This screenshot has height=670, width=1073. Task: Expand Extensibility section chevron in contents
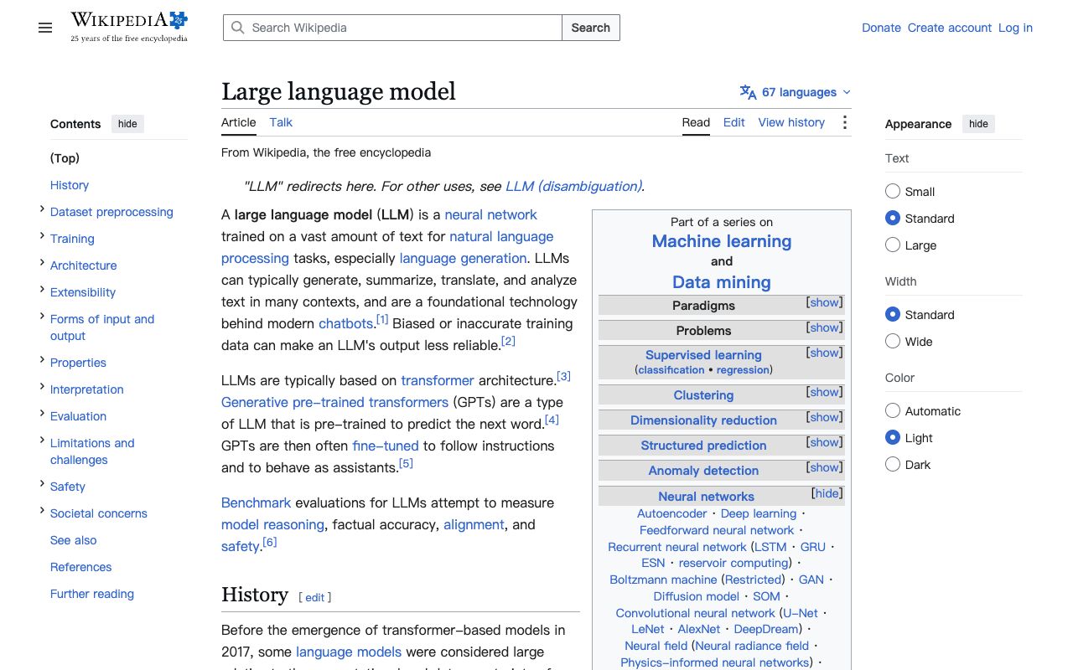(x=42, y=291)
